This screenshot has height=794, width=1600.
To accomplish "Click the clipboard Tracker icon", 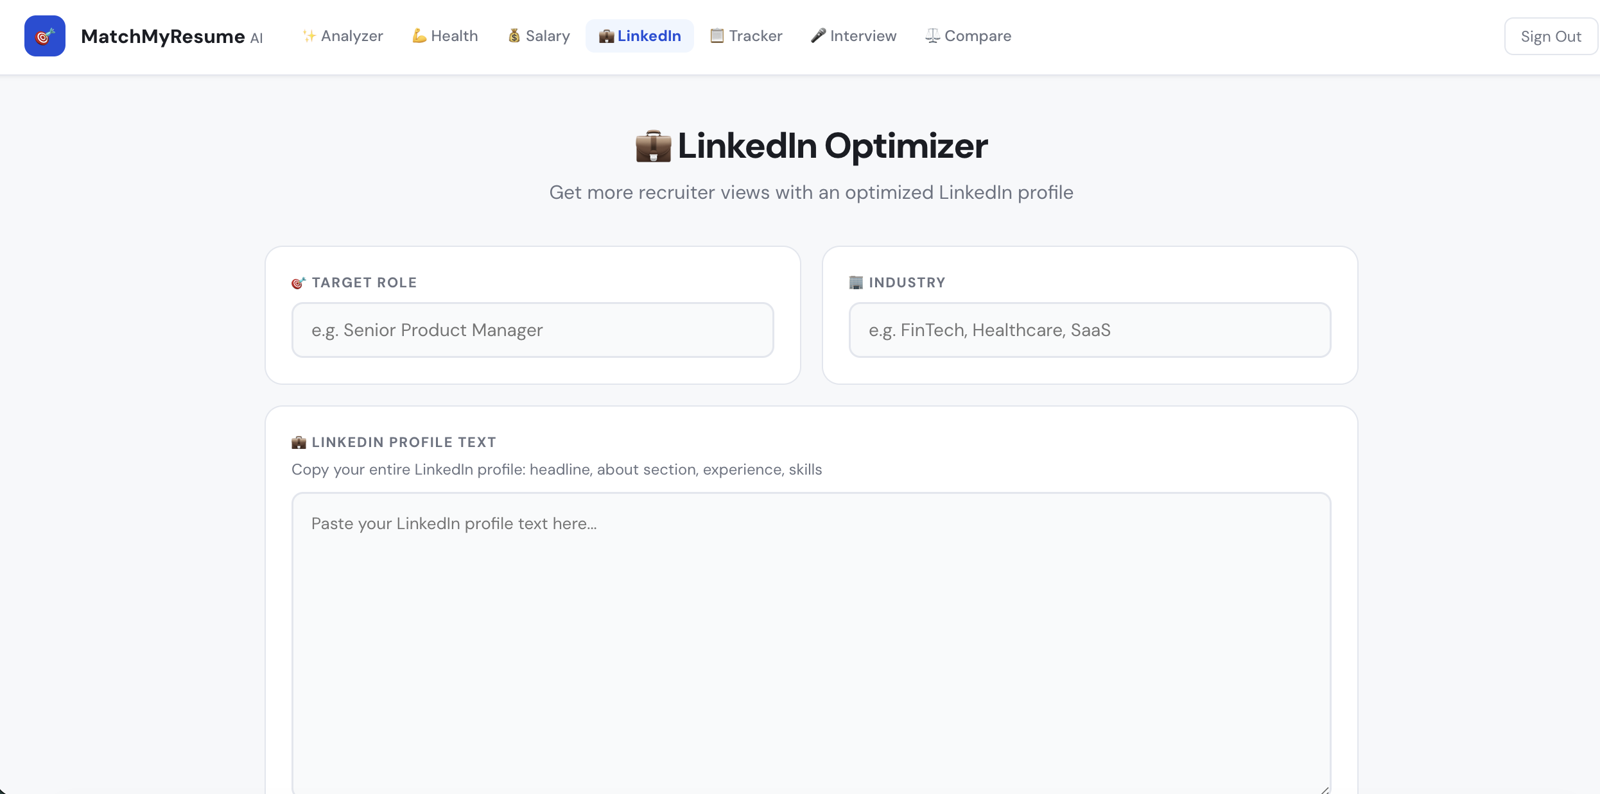I will [x=715, y=36].
